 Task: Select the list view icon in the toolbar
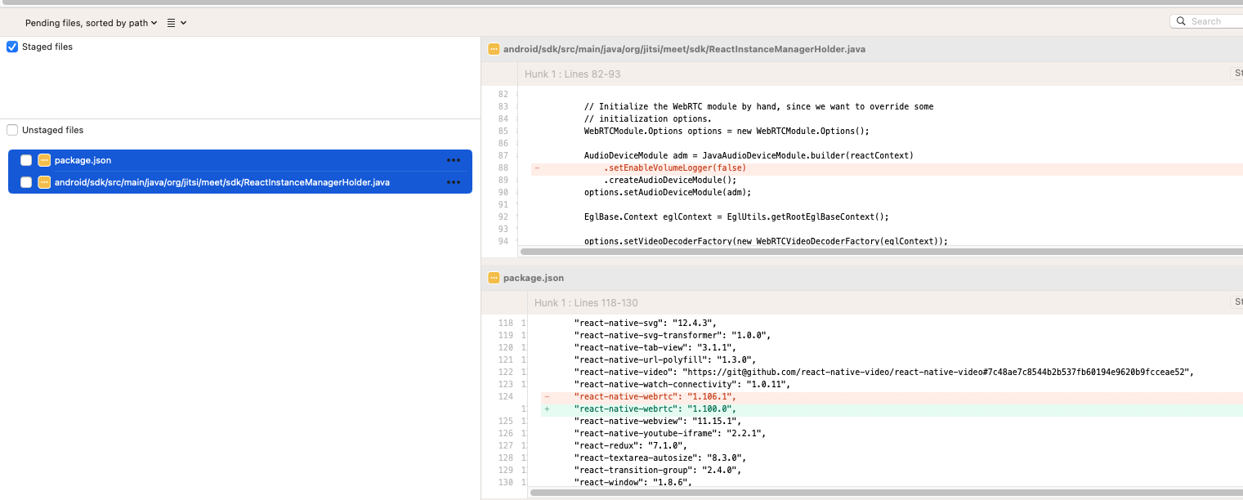pyautogui.click(x=172, y=22)
